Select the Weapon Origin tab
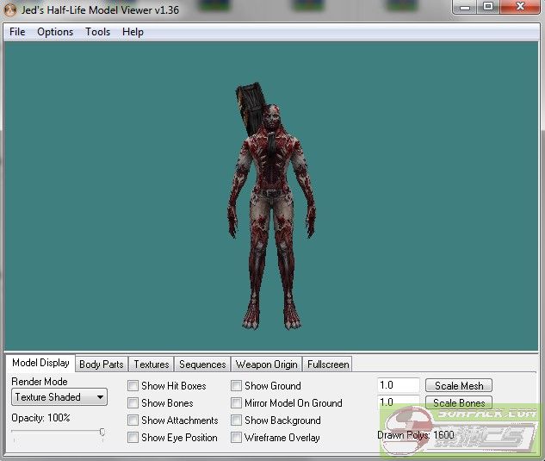 coord(266,364)
